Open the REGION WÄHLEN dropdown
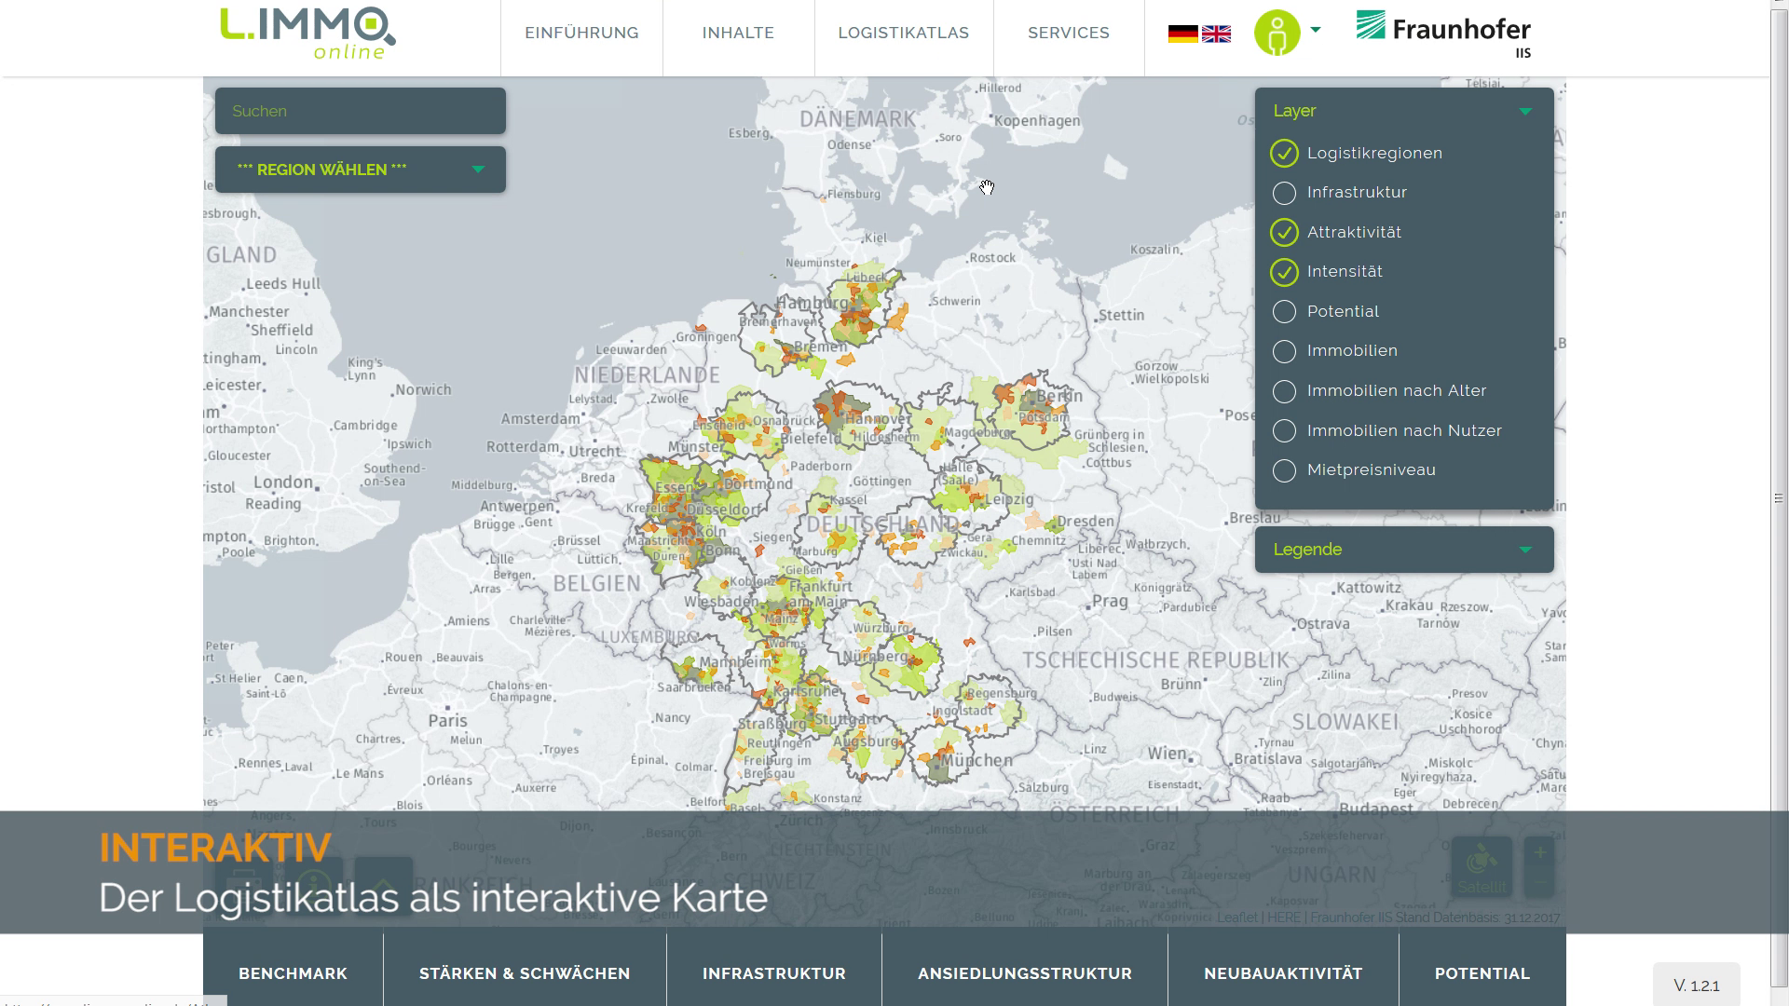Viewport: 1789px width, 1006px height. click(x=361, y=170)
